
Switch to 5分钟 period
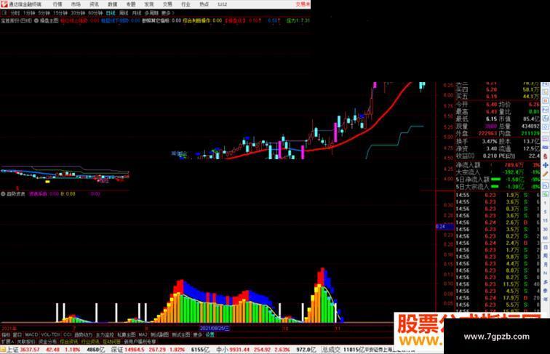(44, 13)
